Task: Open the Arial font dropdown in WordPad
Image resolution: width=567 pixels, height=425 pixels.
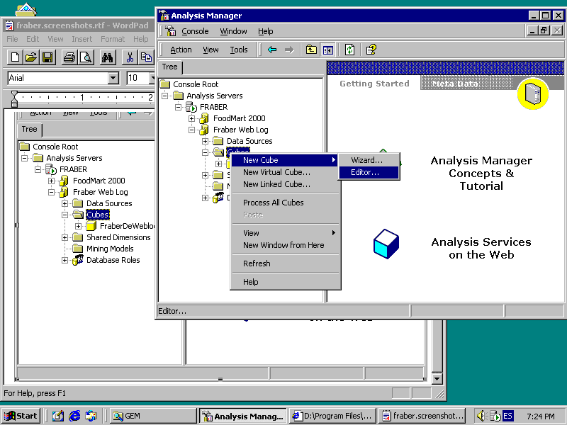Action: coord(113,78)
